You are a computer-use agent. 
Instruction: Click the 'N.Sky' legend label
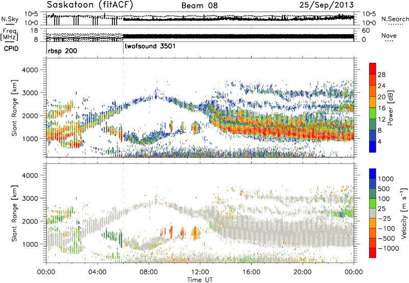pyautogui.click(x=10, y=19)
